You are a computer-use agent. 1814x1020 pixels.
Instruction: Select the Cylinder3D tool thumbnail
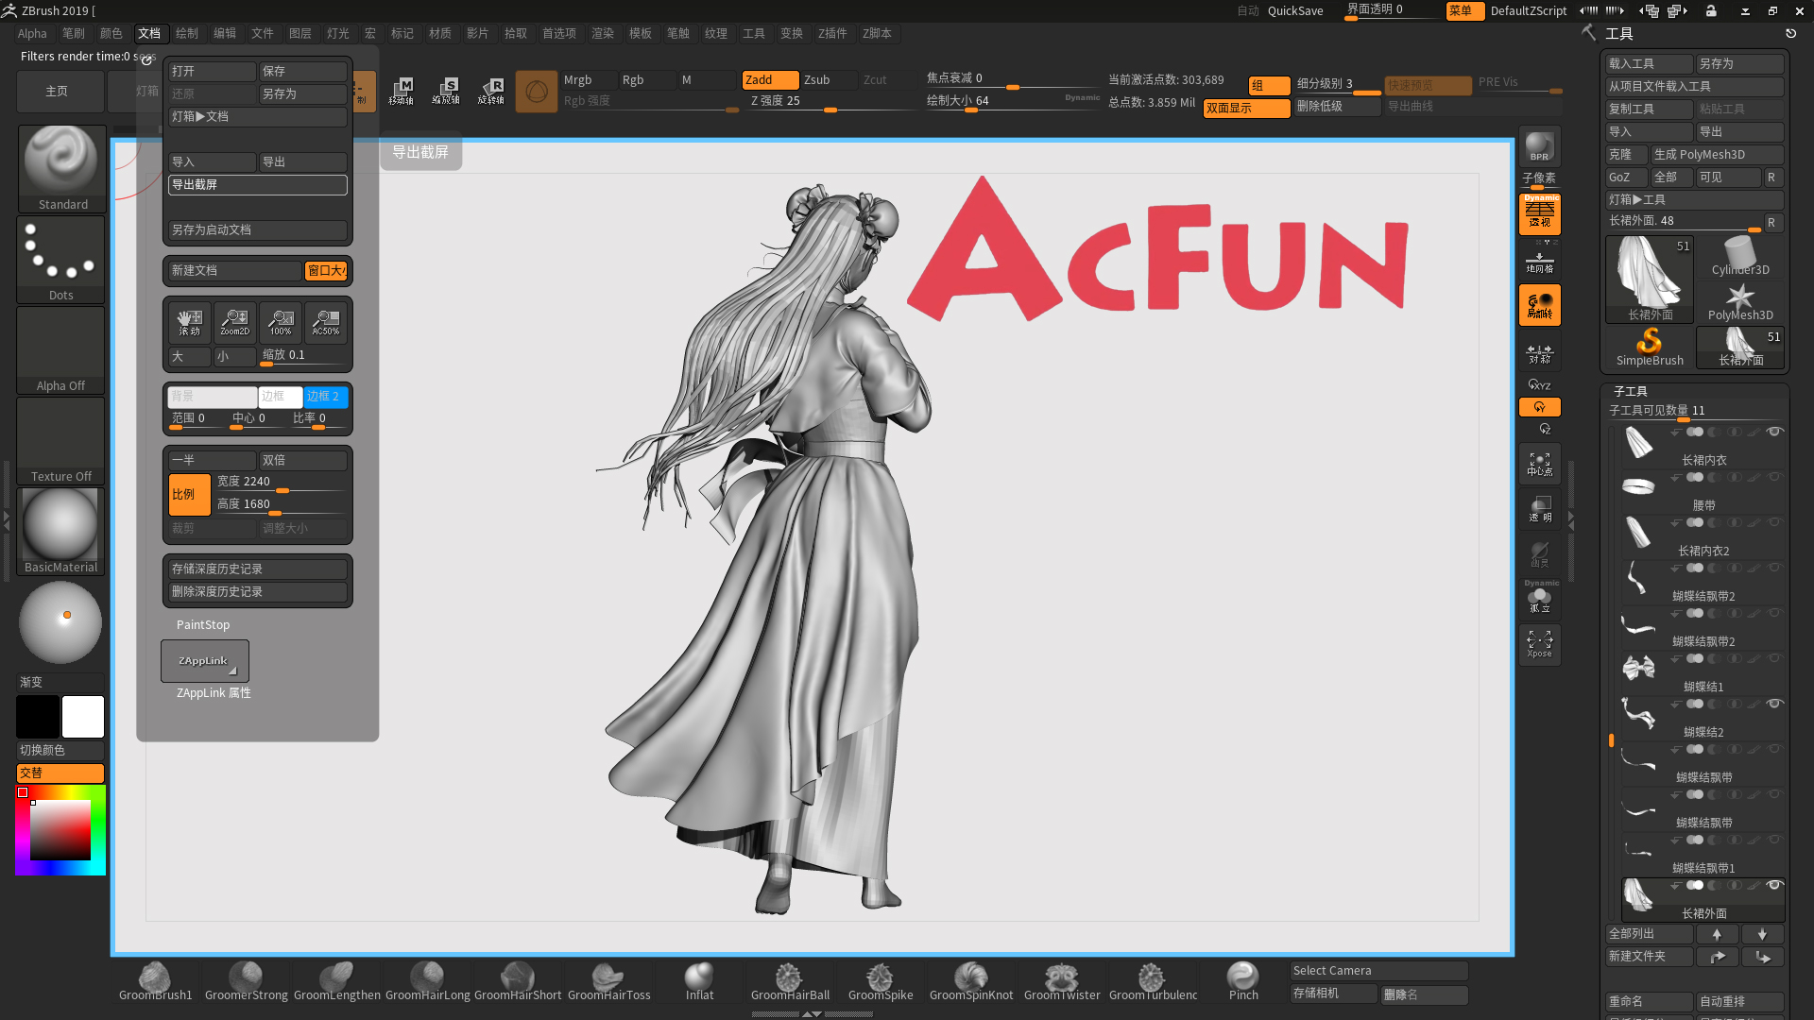pyautogui.click(x=1740, y=256)
